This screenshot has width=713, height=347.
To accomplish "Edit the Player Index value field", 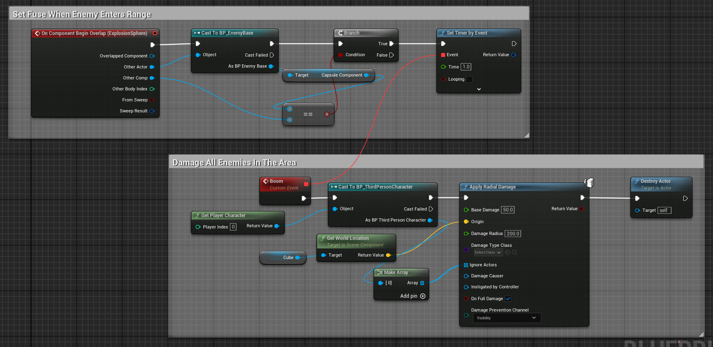I will [233, 227].
